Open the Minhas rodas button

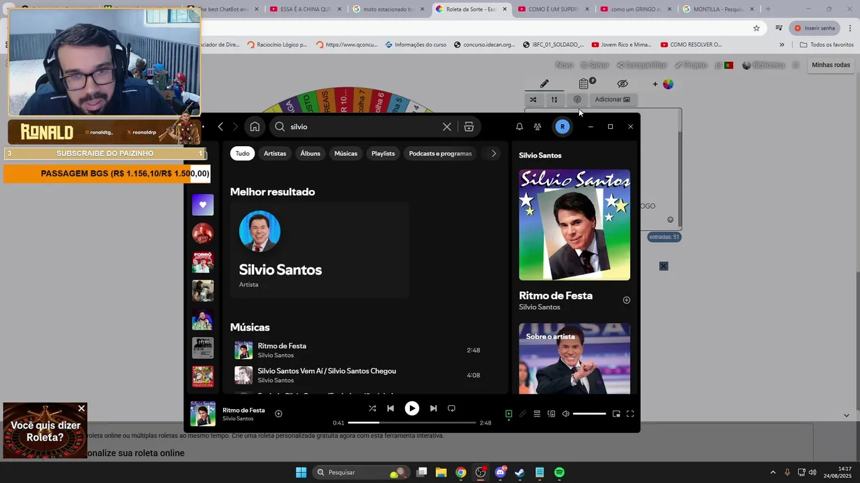click(x=831, y=65)
